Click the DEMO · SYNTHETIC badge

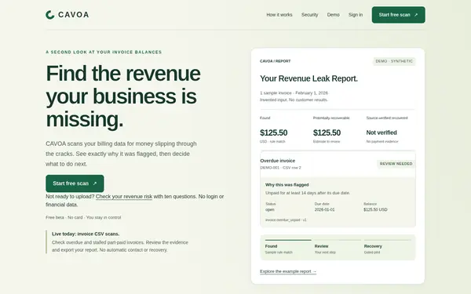point(394,61)
